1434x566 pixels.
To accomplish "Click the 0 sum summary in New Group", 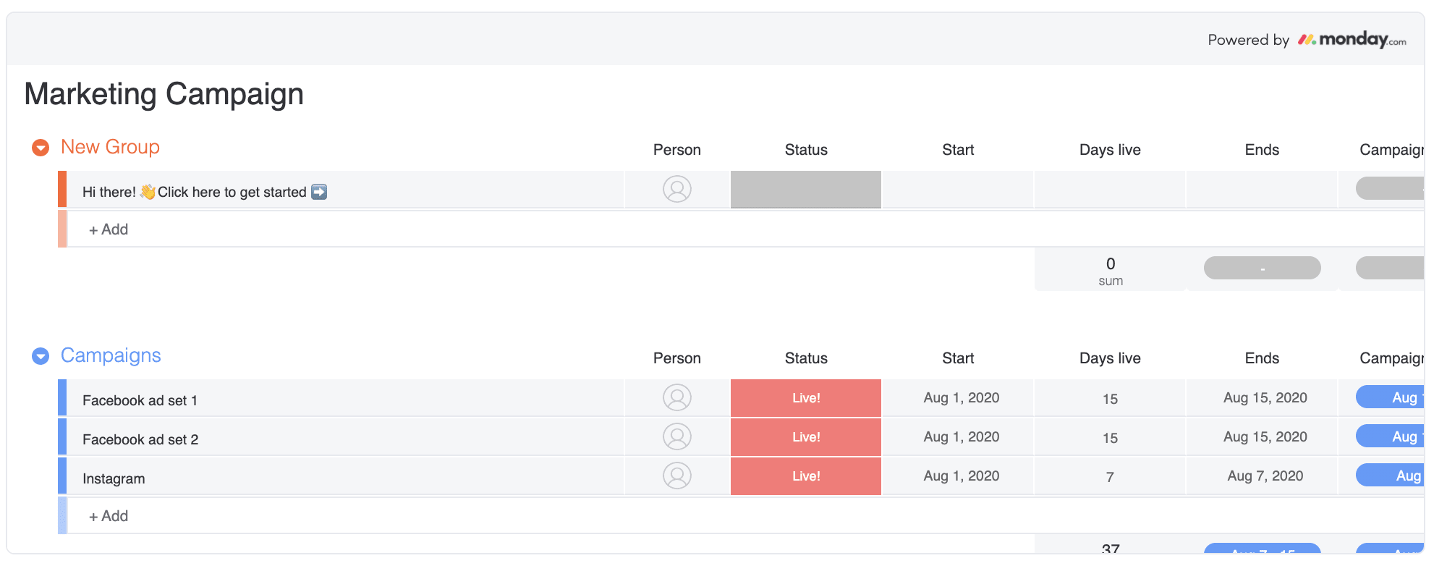I will [1110, 271].
